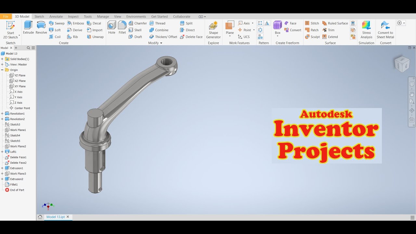Expand the Loft1 feature node

click(2, 152)
